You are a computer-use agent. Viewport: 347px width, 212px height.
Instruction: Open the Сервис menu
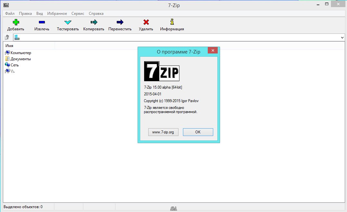click(78, 14)
